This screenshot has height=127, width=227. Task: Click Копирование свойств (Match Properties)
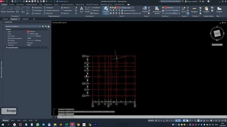157,10
